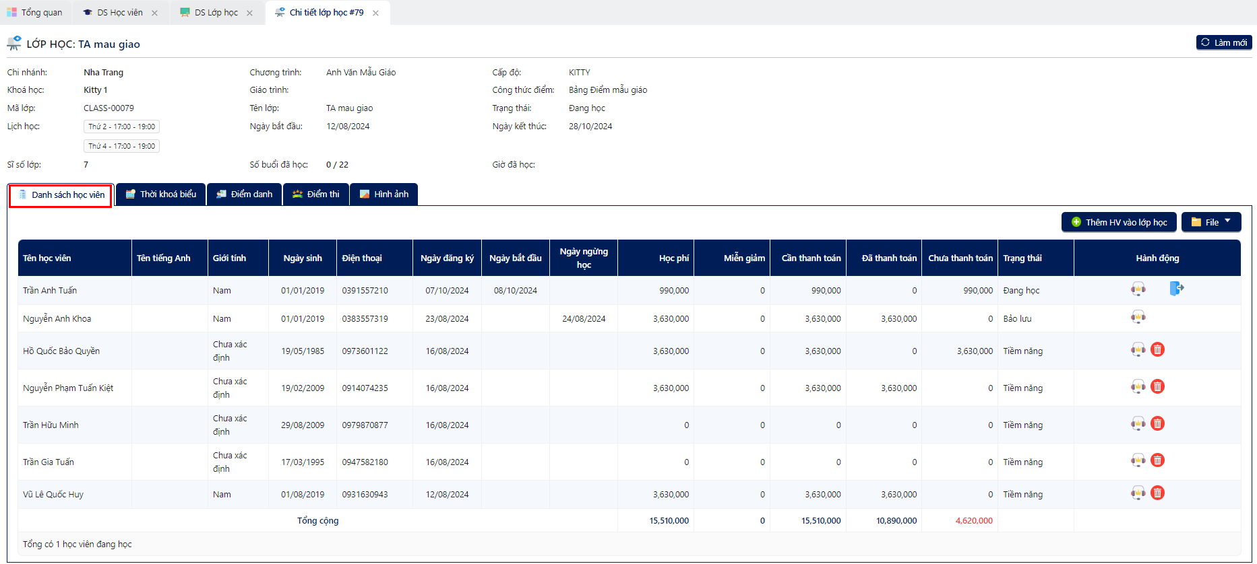Click student name Trần Anh Tuấn
1257x564 pixels.
tap(50, 291)
